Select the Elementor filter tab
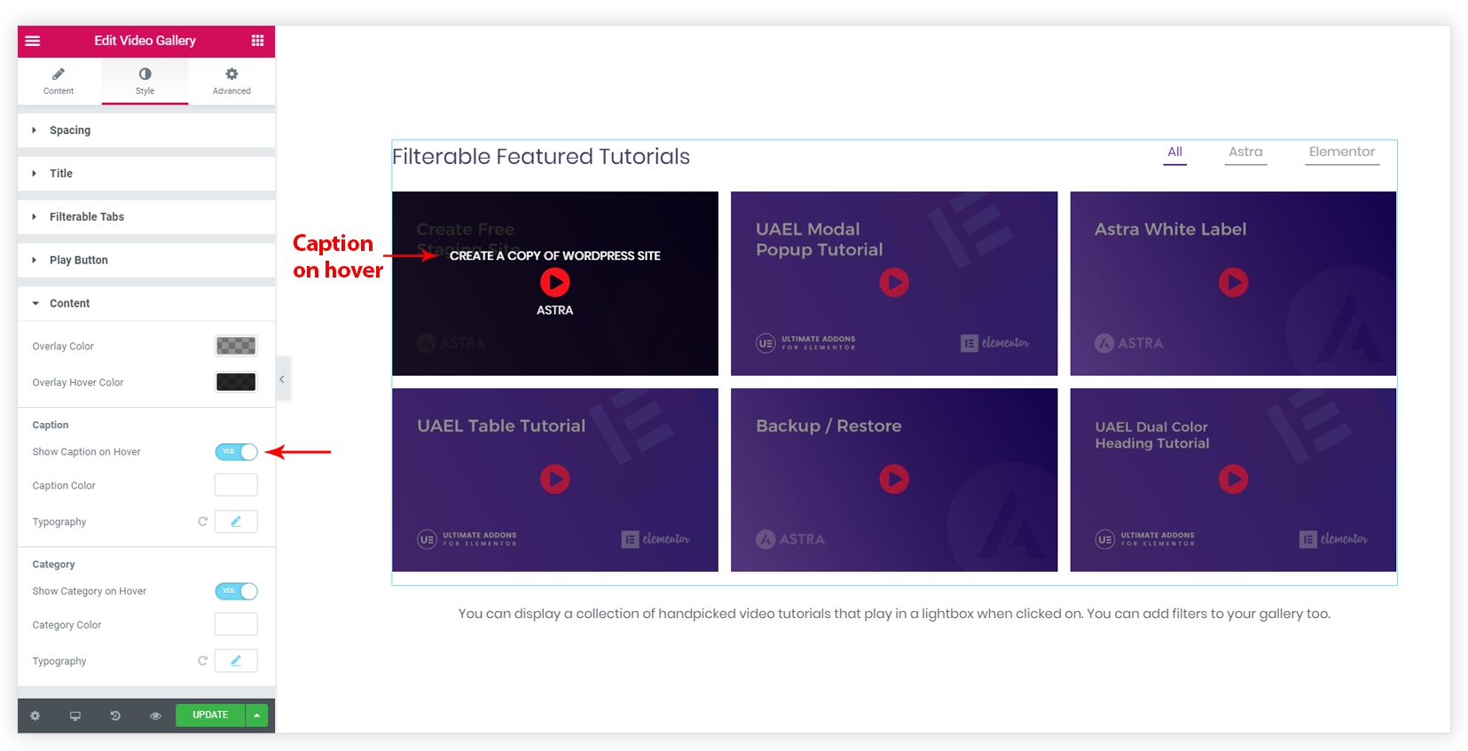1468x751 pixels. point(1342,153)
